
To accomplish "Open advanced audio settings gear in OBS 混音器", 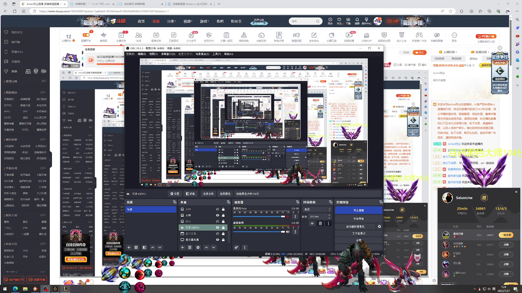I will click(236, 247).
